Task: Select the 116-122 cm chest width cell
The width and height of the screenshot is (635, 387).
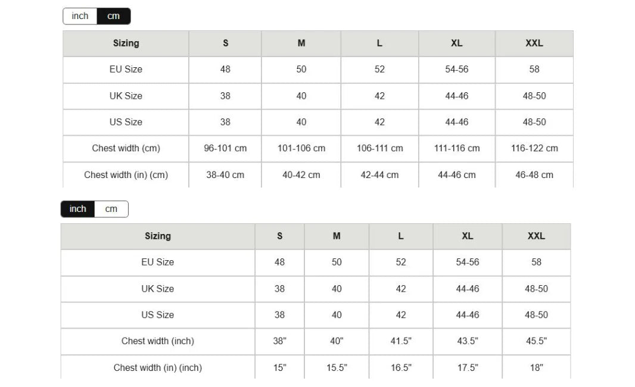Action: [x=534, y=148]
